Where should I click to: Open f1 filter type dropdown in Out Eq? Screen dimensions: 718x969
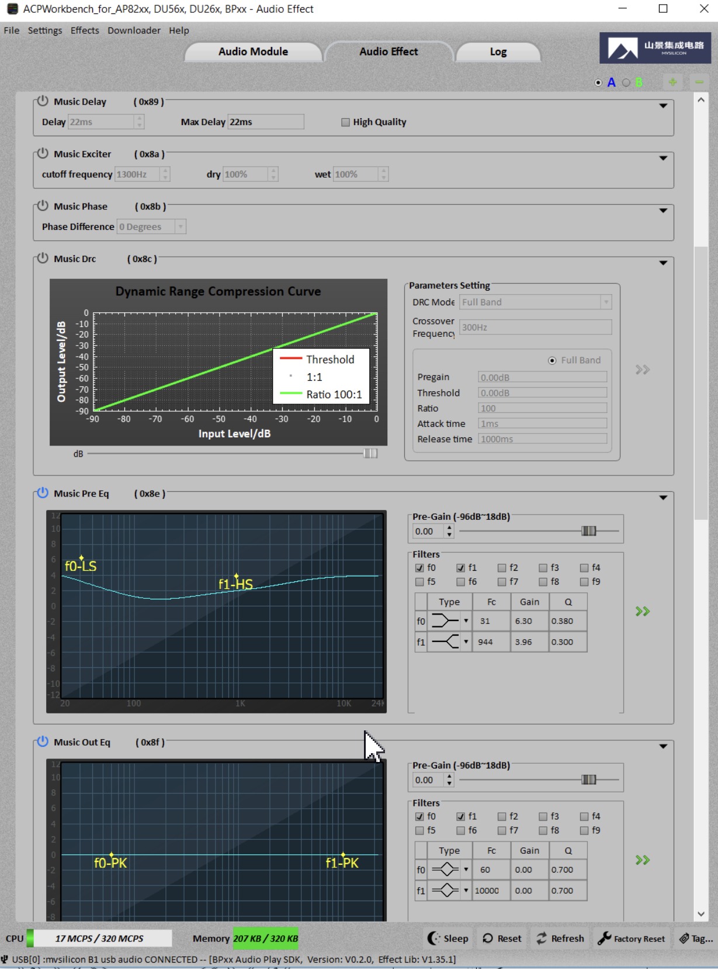[466, 890]
